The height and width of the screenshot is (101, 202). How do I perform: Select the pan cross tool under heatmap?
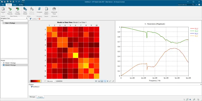coord(108,81)
